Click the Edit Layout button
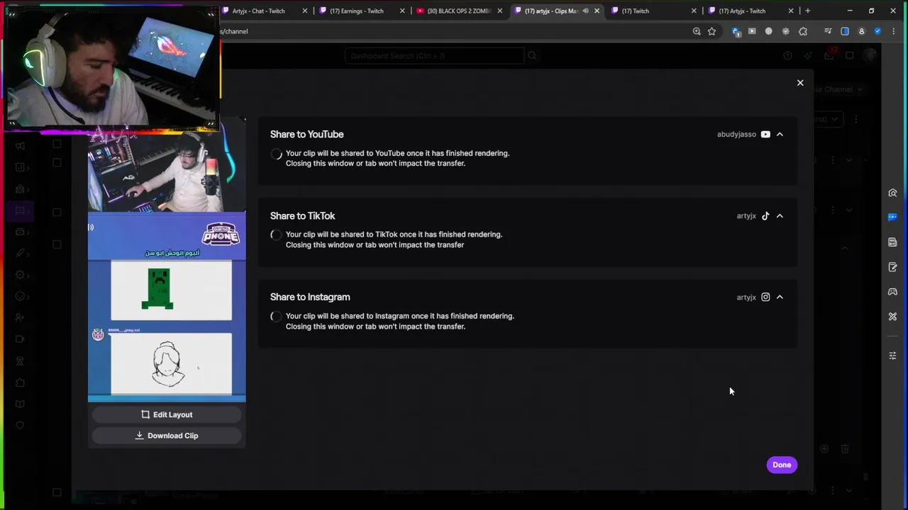908x510 pixels. point(167,414)
